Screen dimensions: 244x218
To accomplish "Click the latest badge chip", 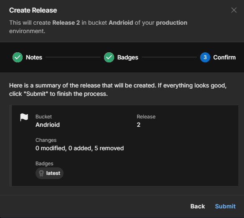I will (x=49, y=173).
